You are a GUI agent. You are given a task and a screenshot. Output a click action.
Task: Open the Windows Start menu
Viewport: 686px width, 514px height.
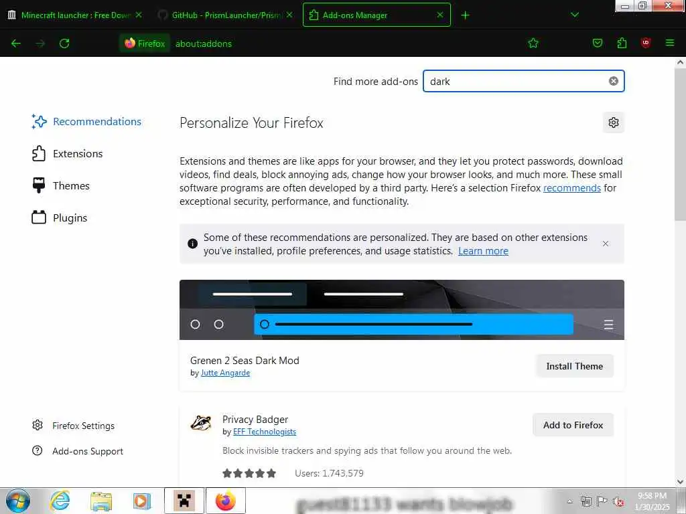pyautogui.click(x=18, y=501)
